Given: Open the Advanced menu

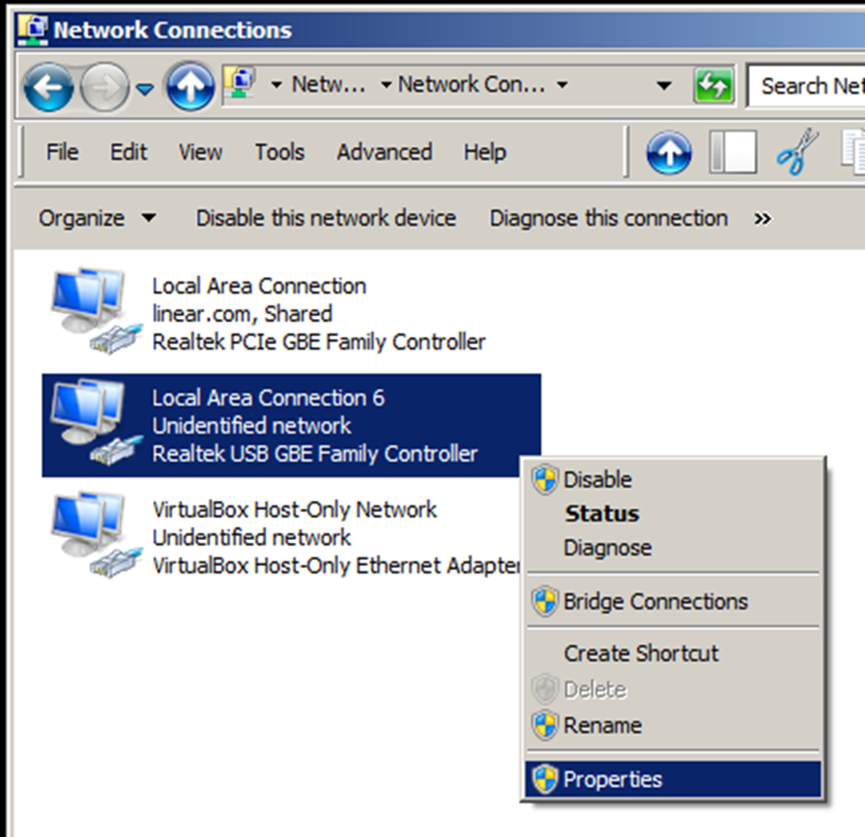Looking at the screenshot, I should pos(383,152).
